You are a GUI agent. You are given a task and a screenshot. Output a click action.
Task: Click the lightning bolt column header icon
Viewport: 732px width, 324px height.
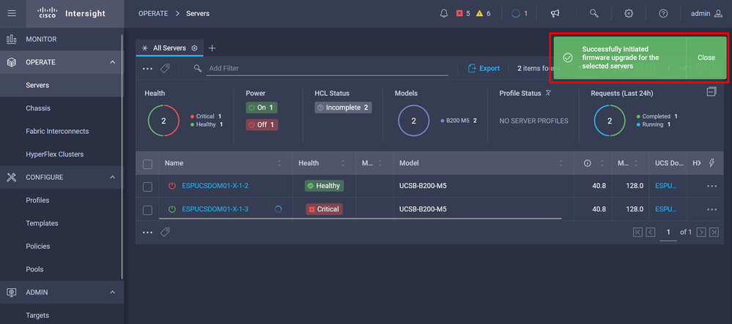click(712, 163)
